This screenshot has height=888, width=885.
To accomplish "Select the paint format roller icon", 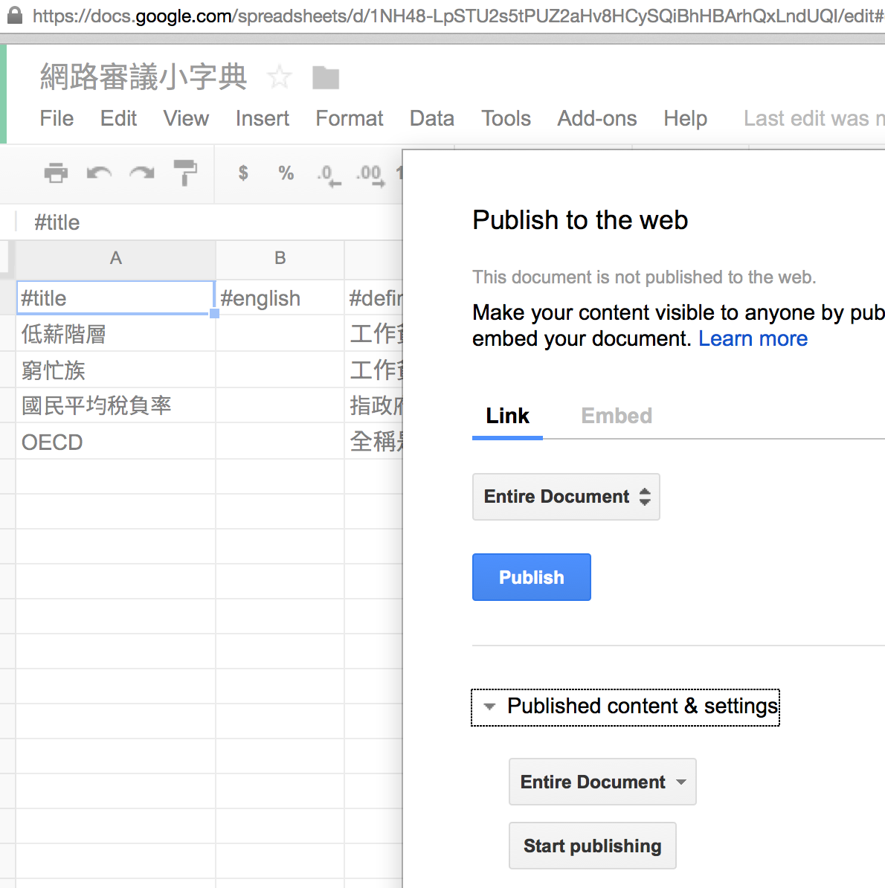I will pyautogui.click(x=184, y=173).
